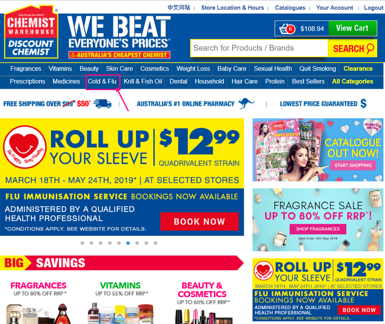Select the last carousel slide dot

pos(155,243)
